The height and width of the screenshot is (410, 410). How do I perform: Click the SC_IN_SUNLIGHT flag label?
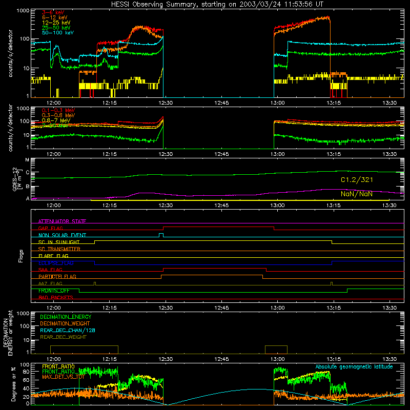(x=59, y=242)
